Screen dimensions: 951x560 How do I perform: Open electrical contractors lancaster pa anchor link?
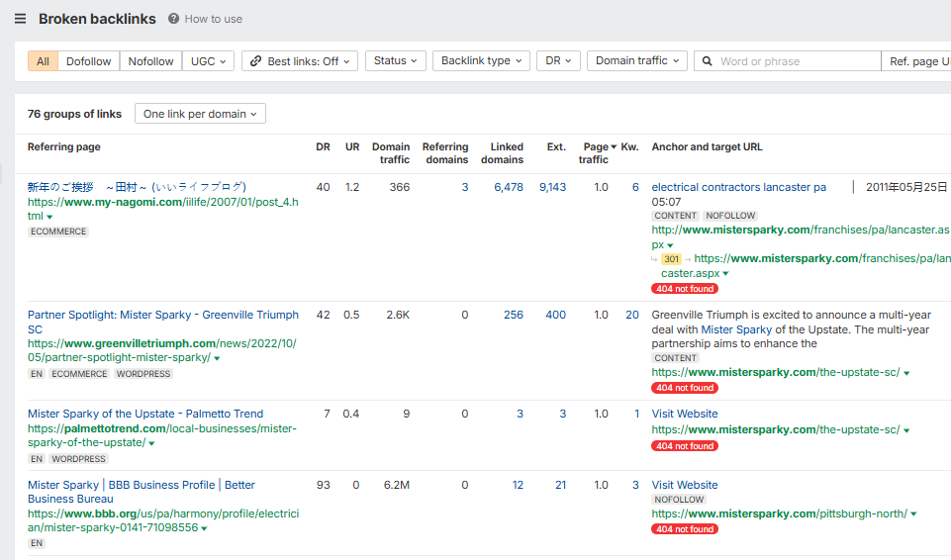tap(738, 187)
